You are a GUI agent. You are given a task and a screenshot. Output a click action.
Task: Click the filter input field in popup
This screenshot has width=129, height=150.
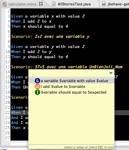click(69, 73)
